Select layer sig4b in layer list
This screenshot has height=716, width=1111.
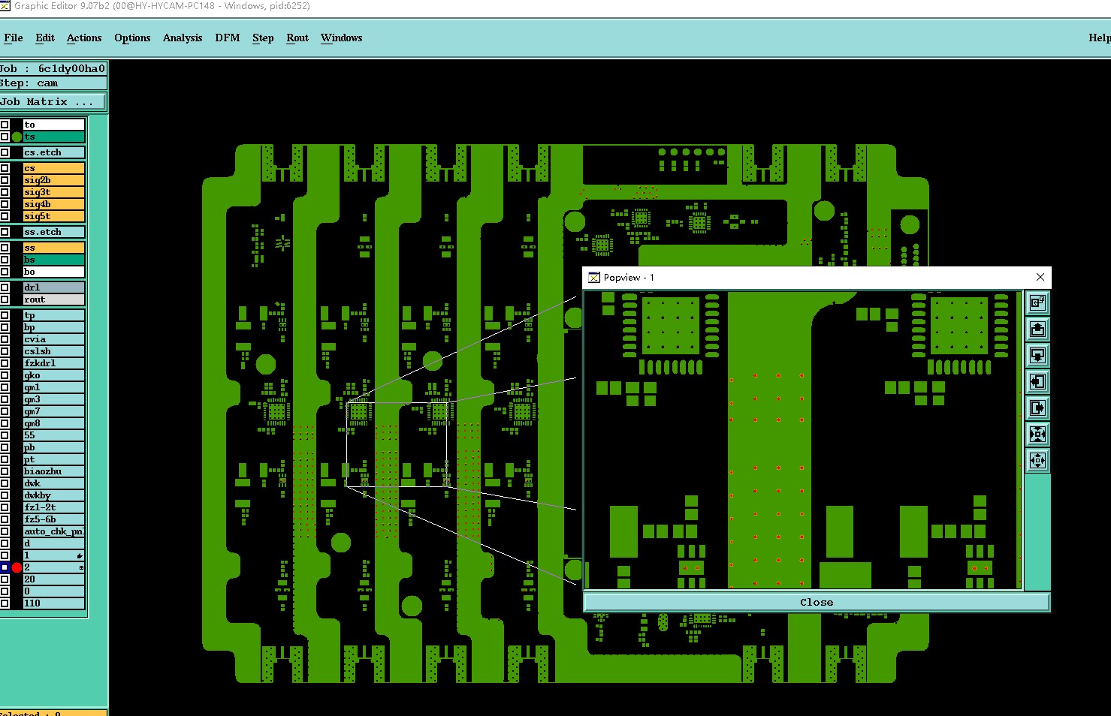click(x=53, y=204)
